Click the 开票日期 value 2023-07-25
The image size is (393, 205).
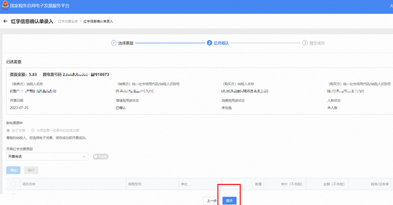(19, 108)
